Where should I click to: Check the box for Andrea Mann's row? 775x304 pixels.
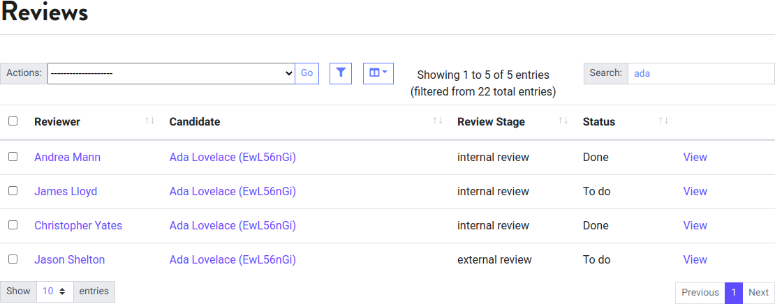point(13,157)
